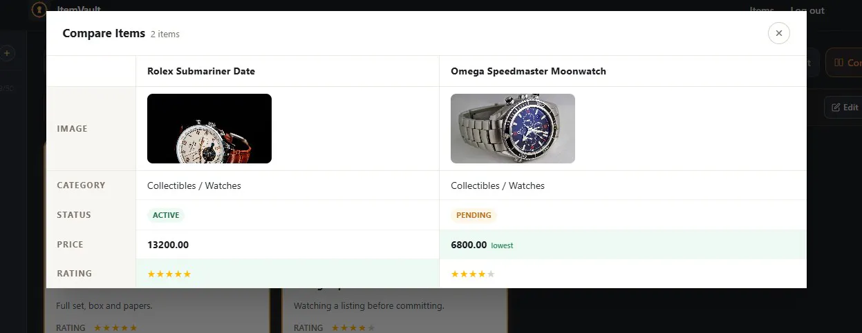Image resolution: width=862 pixels, height=333 pixels.
Task: Click Omega Speedmaster four-star rating in table
Action: point(473,274)
